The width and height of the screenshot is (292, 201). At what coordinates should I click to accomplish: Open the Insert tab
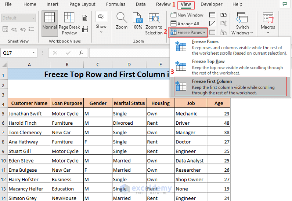[x=52, y=4]
